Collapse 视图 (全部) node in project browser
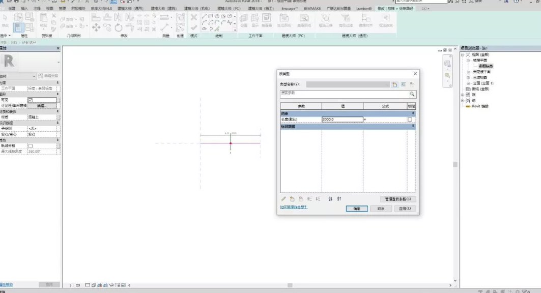Image resolution: width=541 pixels, height=293 pixels. (x=462, y=55)
